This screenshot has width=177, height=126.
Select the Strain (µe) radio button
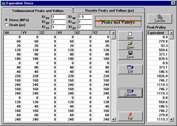point(7,25)
